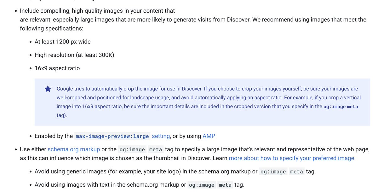This screenshot has height=192, width=378.
Task: Open the 'setting' link after max-image-preview:large
Action: [161, 136]
